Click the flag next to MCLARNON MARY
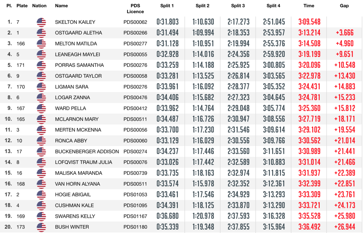 [x=41, y=119]
